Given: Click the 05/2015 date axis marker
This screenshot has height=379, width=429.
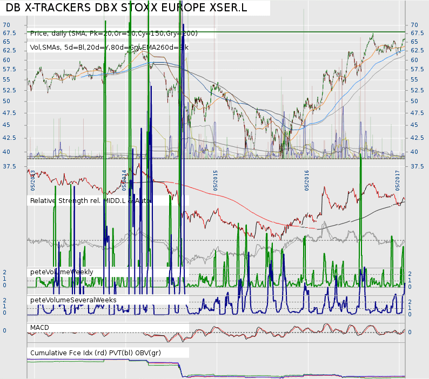Looking at the screenshot, I should point(216,180).
